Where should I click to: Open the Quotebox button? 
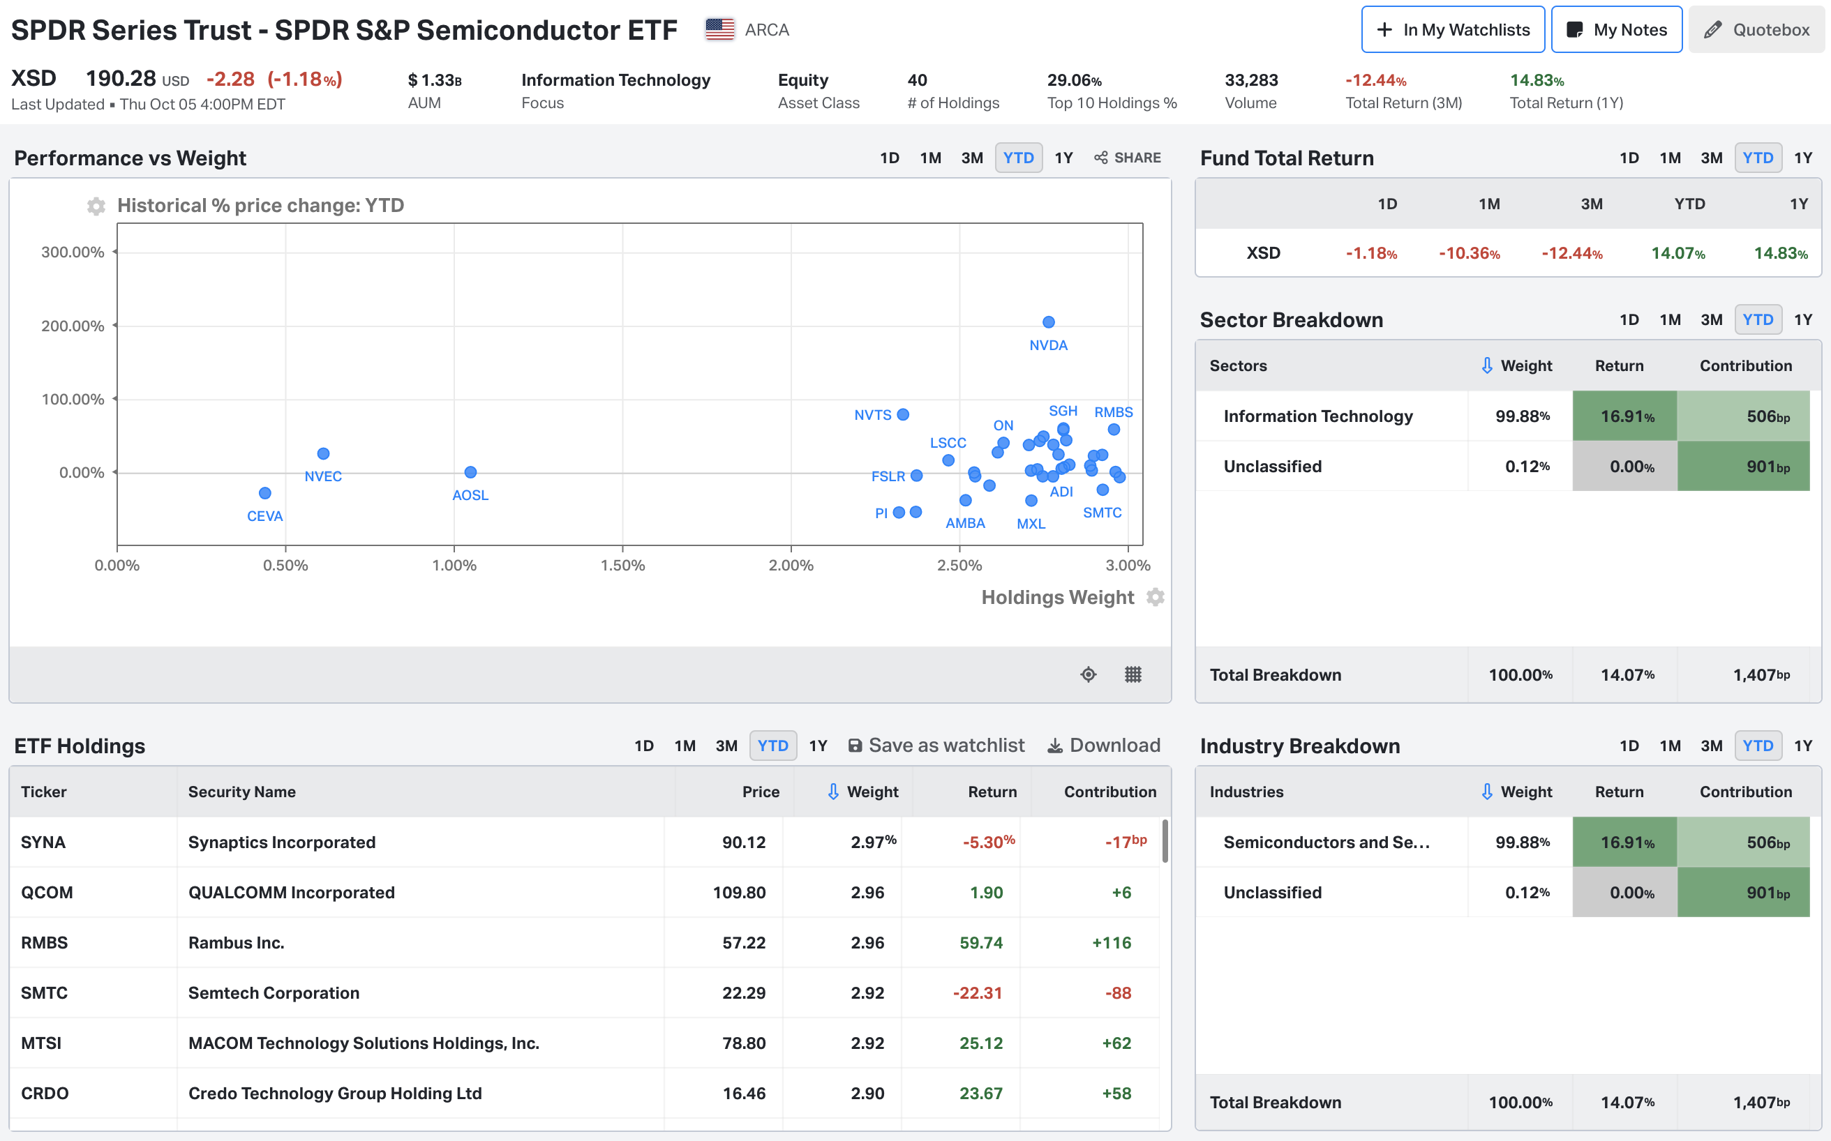(x=1756, y=29)
